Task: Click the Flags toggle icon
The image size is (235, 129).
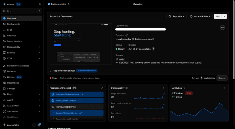Action: 4,94
